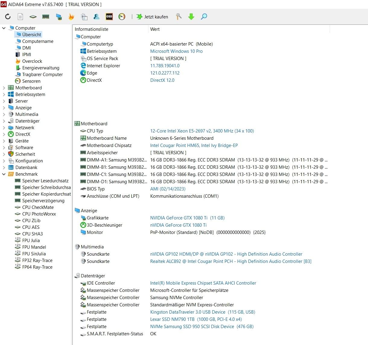Open the OSD panel toolbar icon
This screenshot has width=368, height=345.
[109, 17]
